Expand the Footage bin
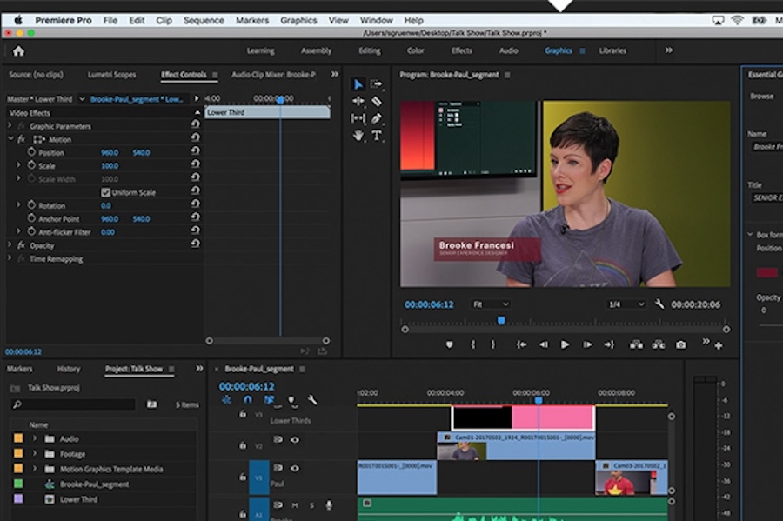This screenshot has width=783, height=521. click(35, 454)
